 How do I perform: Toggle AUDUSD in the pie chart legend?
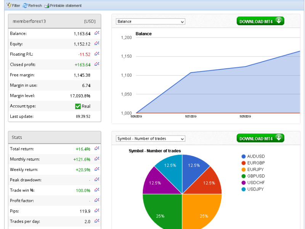click(x=255, y=156)
